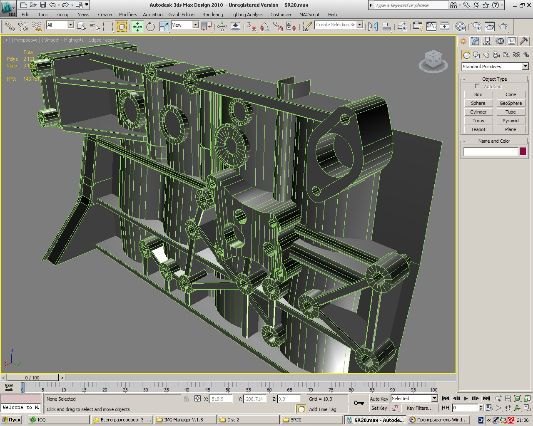Image resolution: width=533 pixels, height=426 pixels.
Task: Select the Rotate tool in toolbar
Action: (x=150, y=27)
